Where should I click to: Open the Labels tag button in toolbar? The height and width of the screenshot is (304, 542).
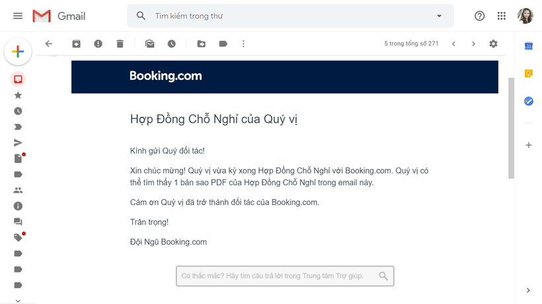point(223,44)
